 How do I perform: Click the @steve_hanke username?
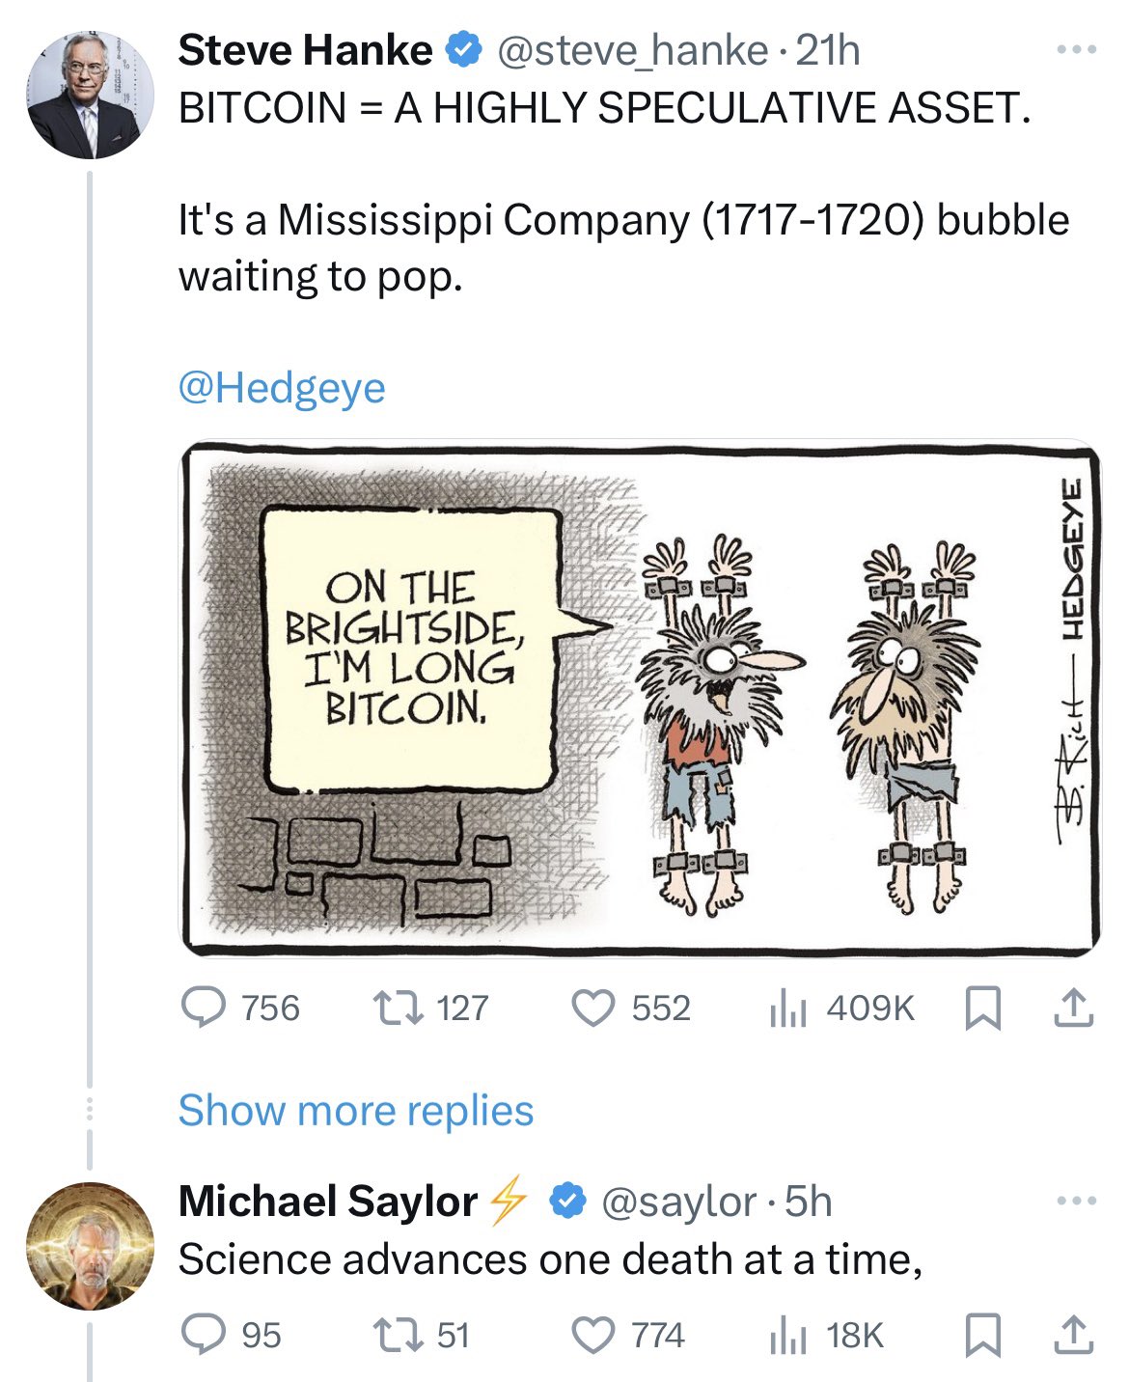coord(628,52)
